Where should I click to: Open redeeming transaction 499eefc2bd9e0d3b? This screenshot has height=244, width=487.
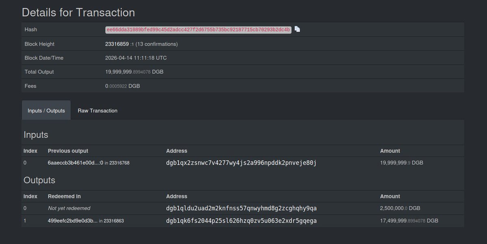point(72,221)
